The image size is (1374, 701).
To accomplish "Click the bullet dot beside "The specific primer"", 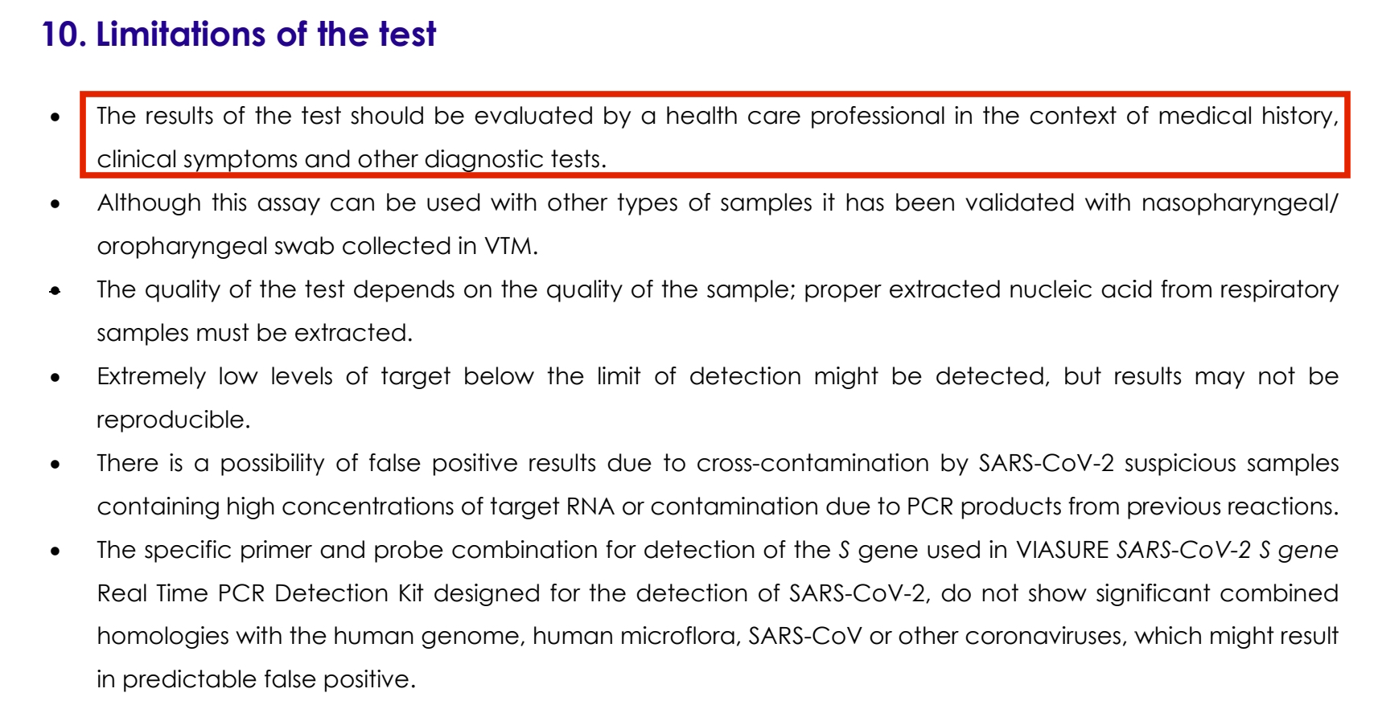I will [x=55, y=551].
